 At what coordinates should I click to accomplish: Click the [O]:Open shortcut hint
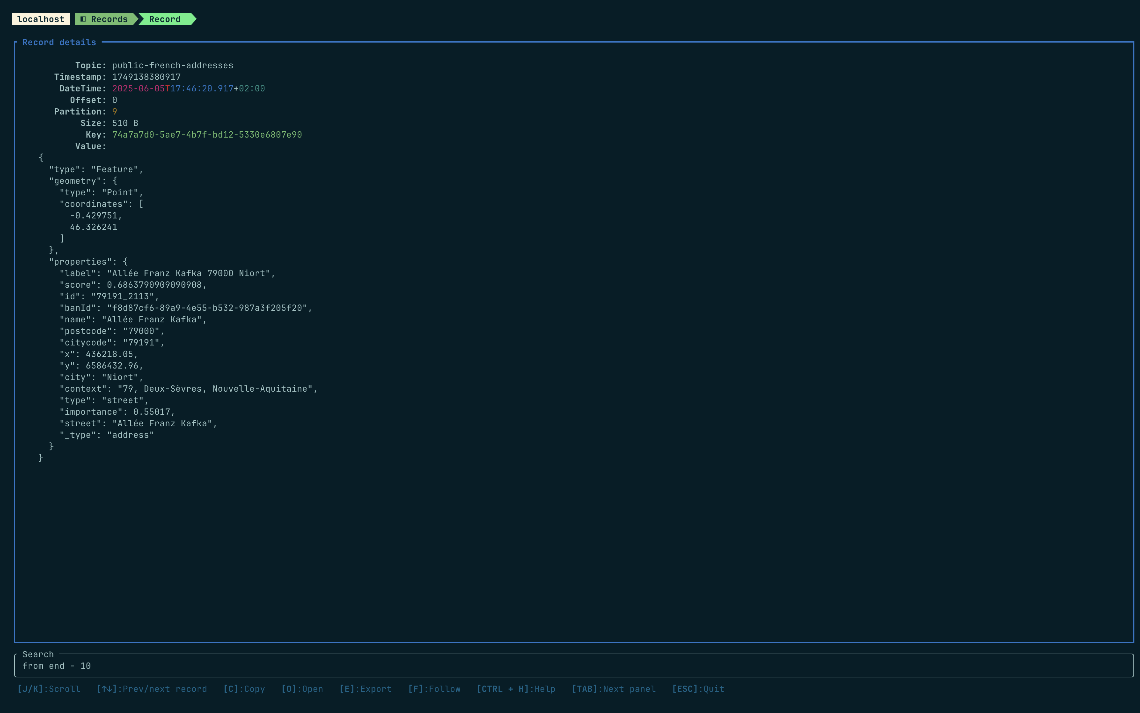pos(302,689)
